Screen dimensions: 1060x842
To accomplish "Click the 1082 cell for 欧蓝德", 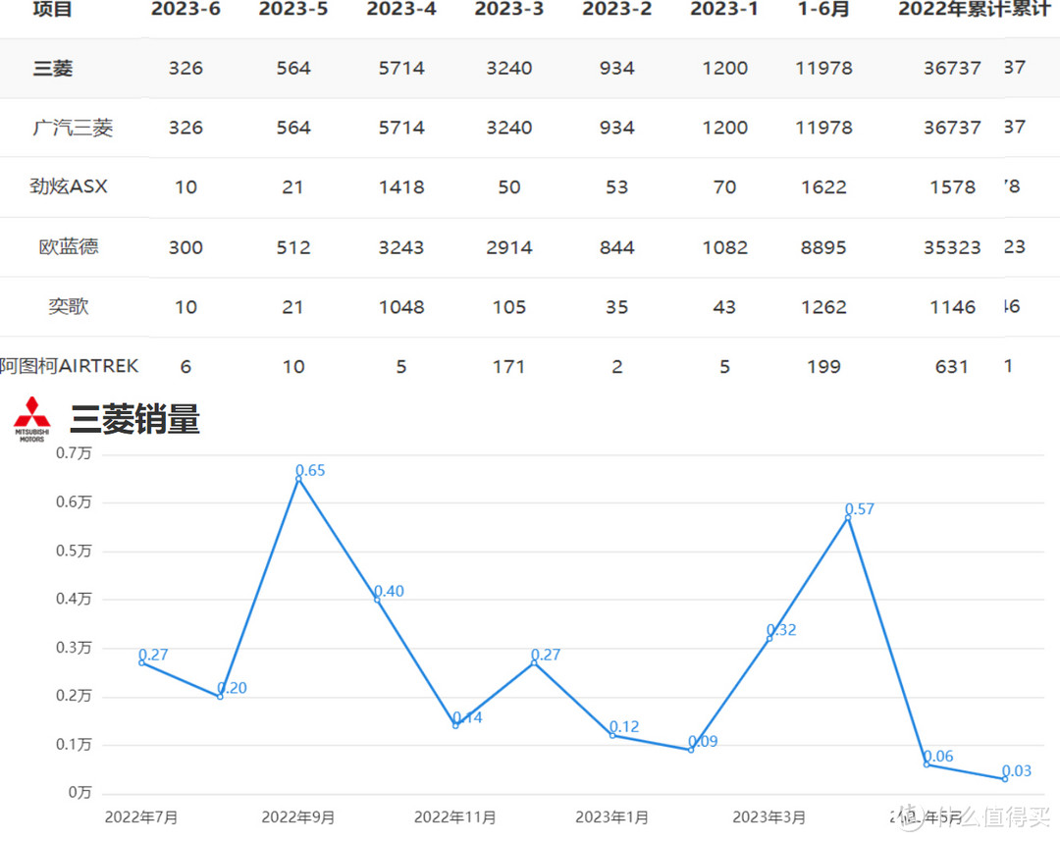I will [x=724, y=247].
